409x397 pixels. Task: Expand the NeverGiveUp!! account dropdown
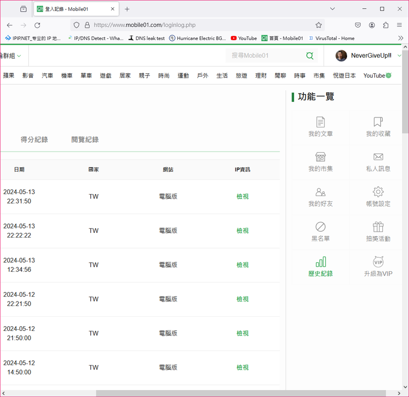400,56
